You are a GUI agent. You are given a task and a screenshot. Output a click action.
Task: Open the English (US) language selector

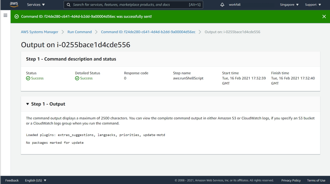(36, 180)
